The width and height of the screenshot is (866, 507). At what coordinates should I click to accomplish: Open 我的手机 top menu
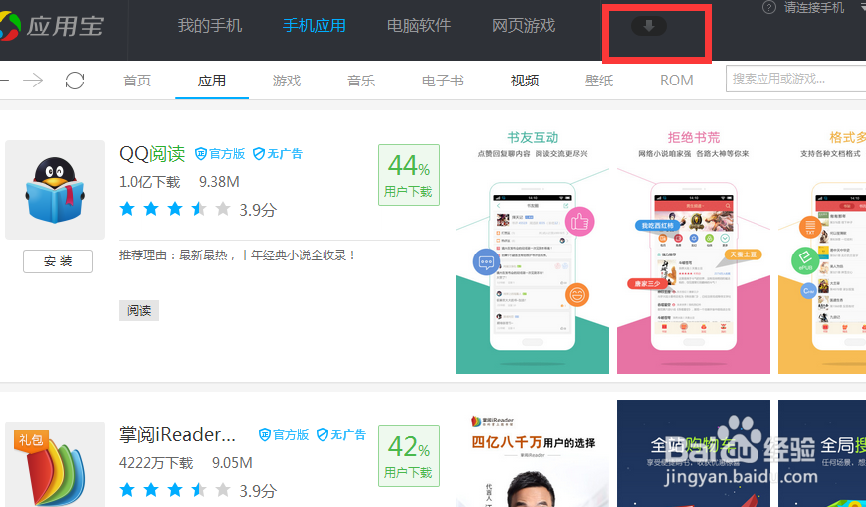(x=210, y=26)
